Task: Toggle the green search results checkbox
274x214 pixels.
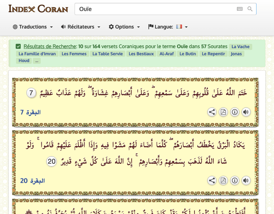Action: pos(18,46)
